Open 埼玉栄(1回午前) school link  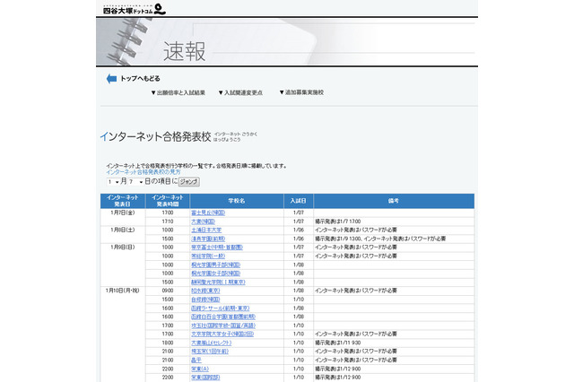point(210,352)
